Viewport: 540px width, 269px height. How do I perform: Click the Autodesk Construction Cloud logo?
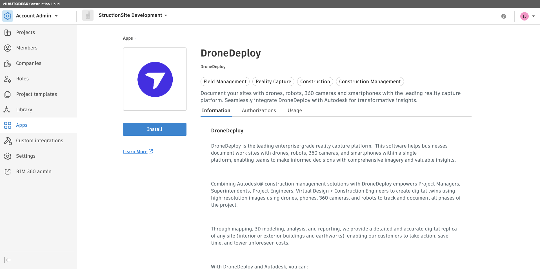(31, 4)
